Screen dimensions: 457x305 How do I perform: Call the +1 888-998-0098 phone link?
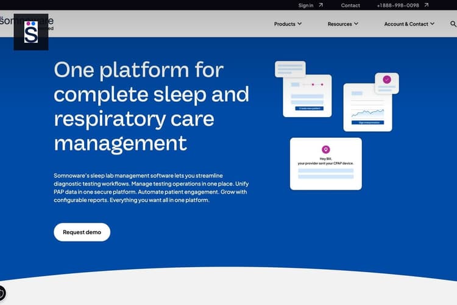click(398, 5)
